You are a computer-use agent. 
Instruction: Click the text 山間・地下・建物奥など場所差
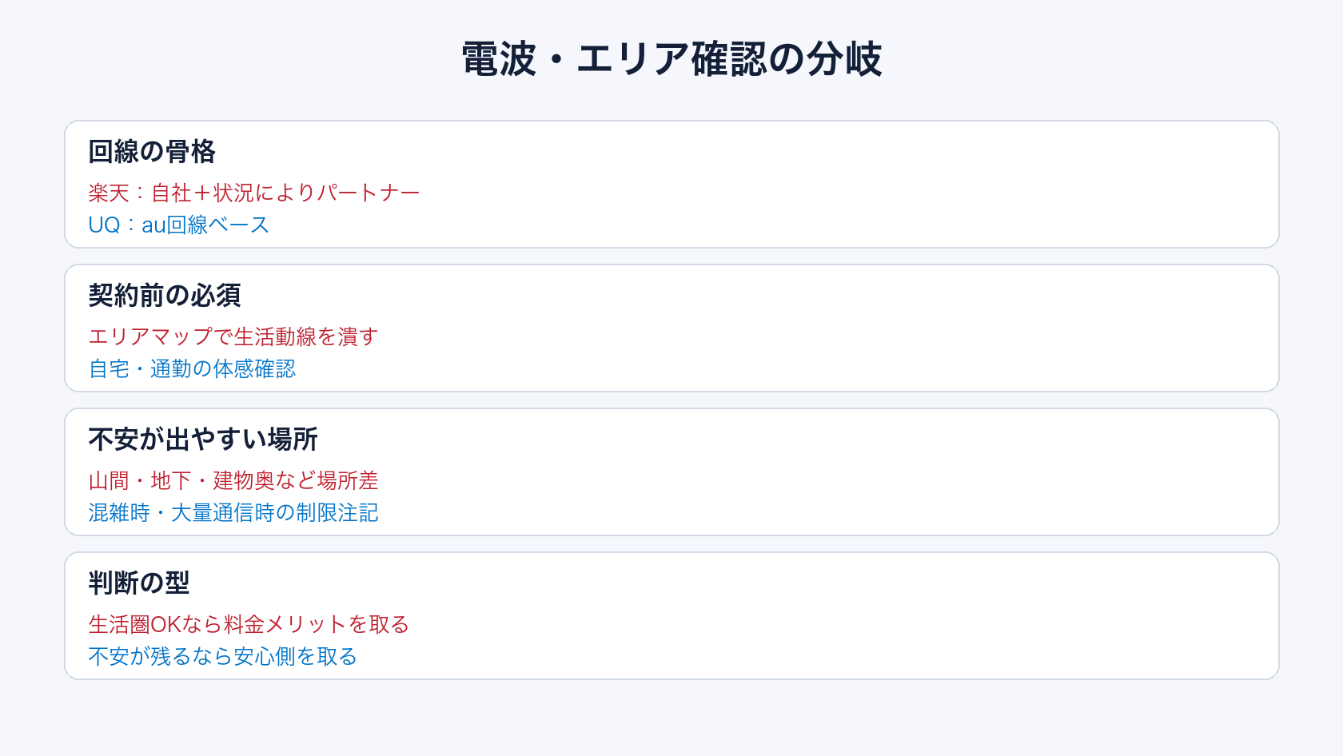233,480
